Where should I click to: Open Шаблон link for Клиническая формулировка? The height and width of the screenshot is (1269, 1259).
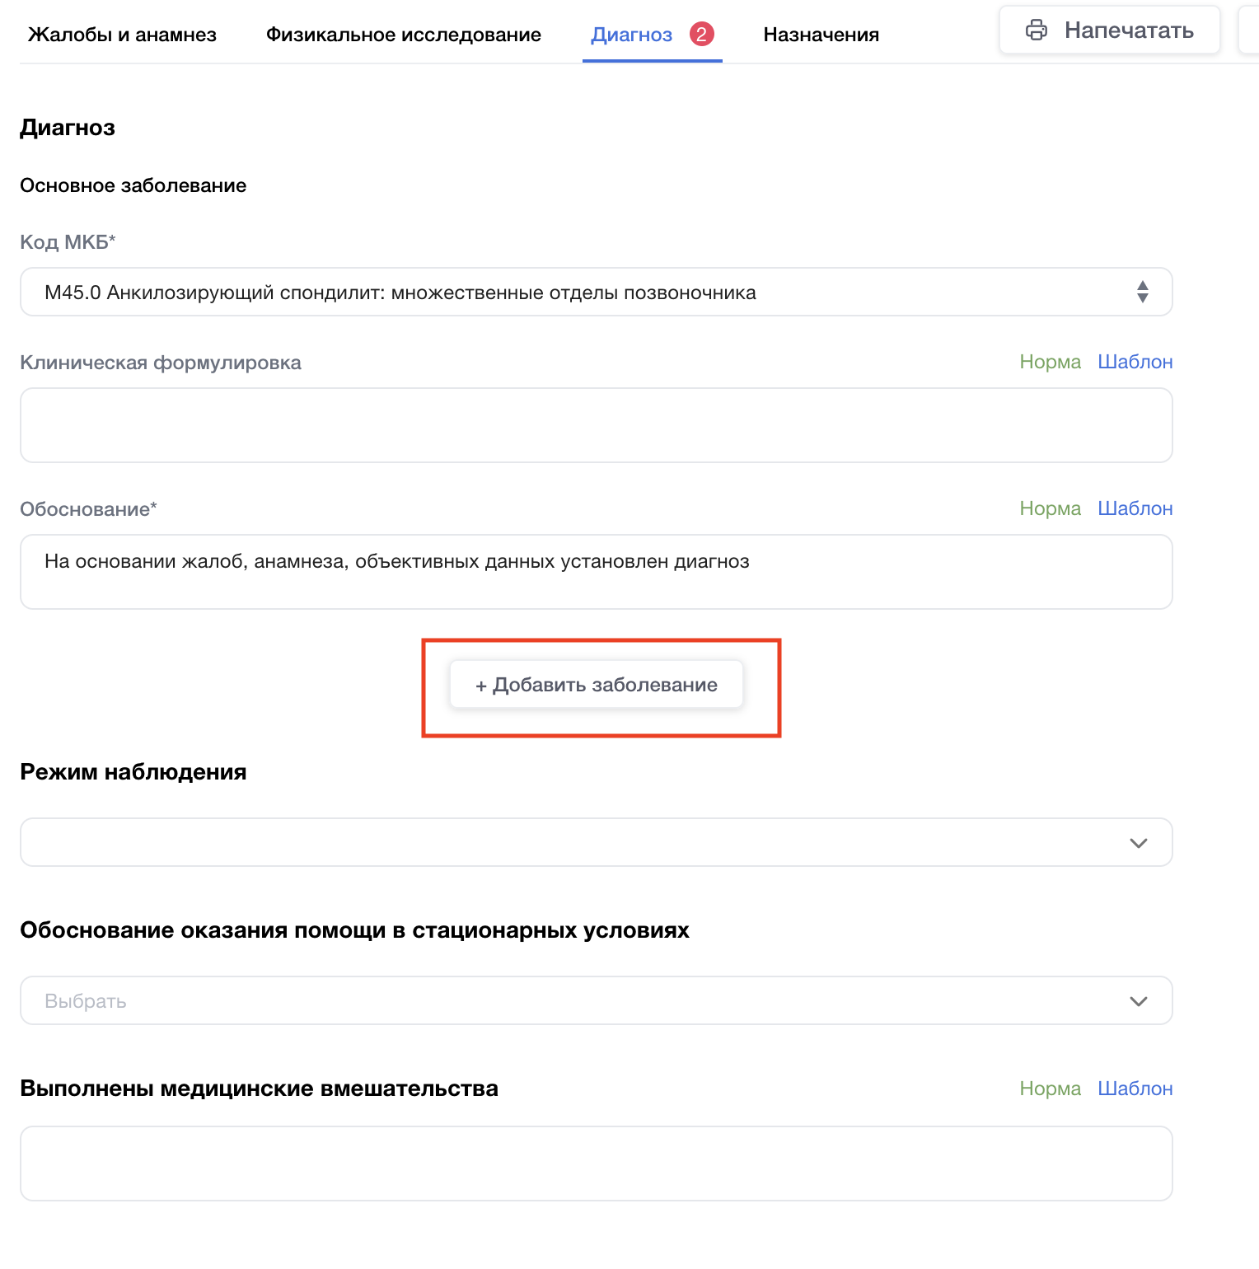pyautogui.click(x=1135, y=362)
